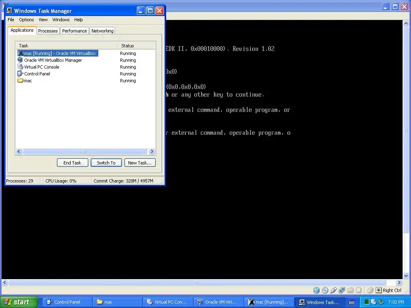
Task: Select the Applications tab
Action: pos(22,30)
